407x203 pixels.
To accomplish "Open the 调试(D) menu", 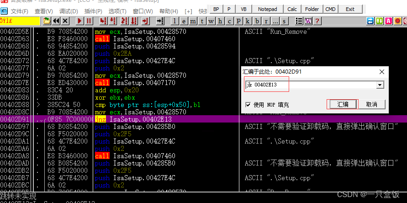I will coord(69,11).
